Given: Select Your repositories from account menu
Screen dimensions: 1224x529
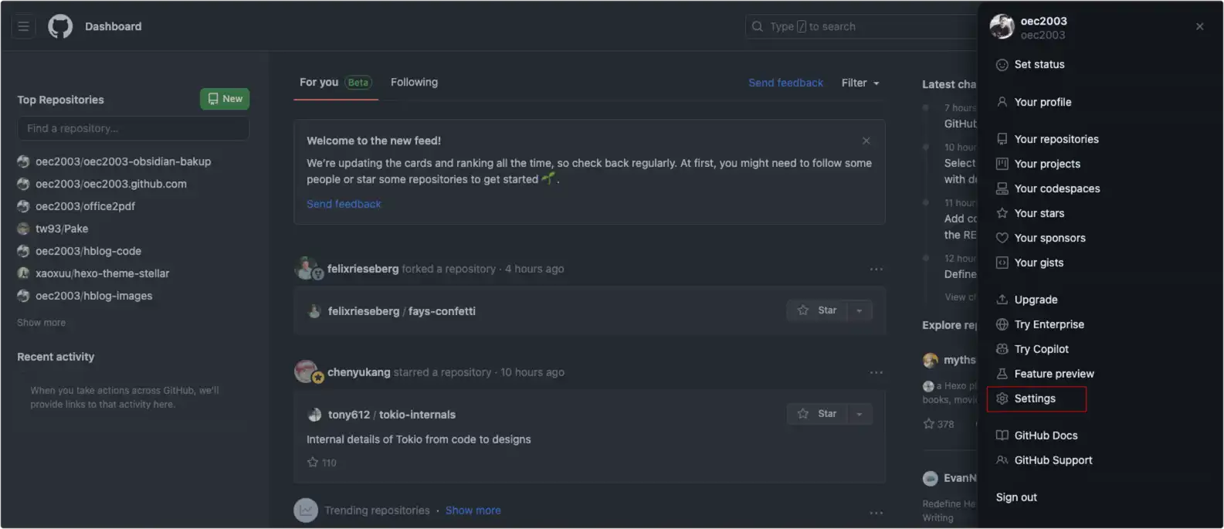Looking at the screenshot, I should pos(1056,139).
